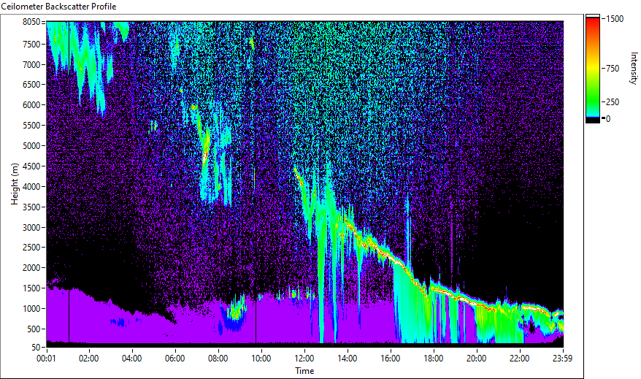Click the 23:59 time axis label
Screen dimensions: 641x379
(562, 359)
